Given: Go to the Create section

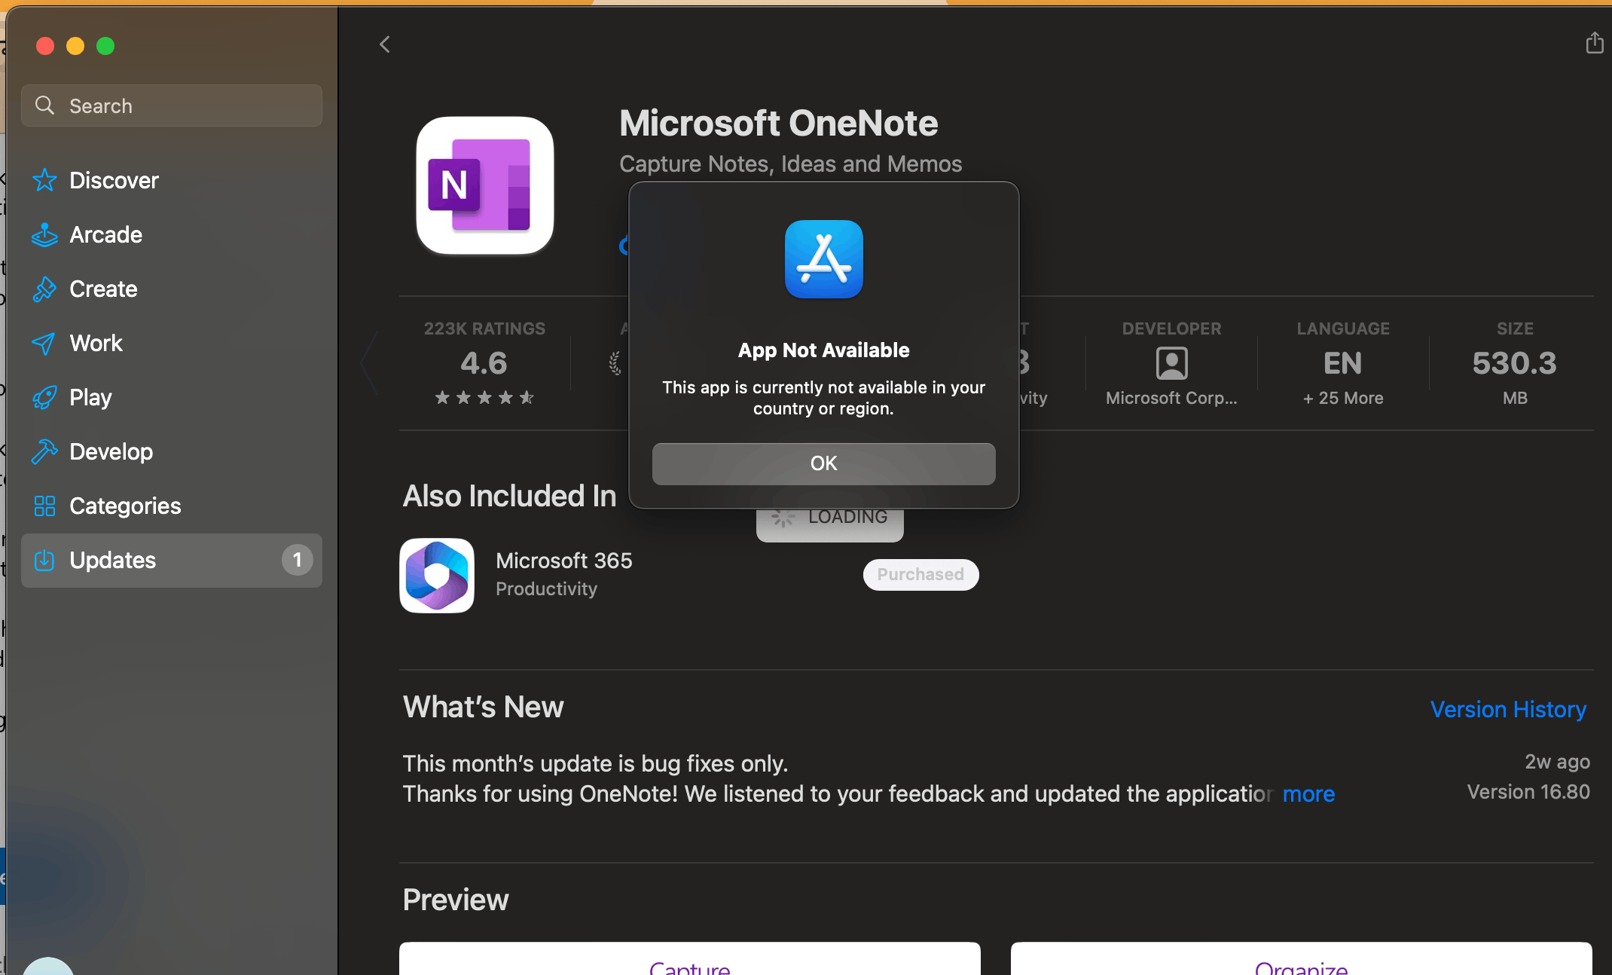Looking at the screenshot, I should click(172, 289).
